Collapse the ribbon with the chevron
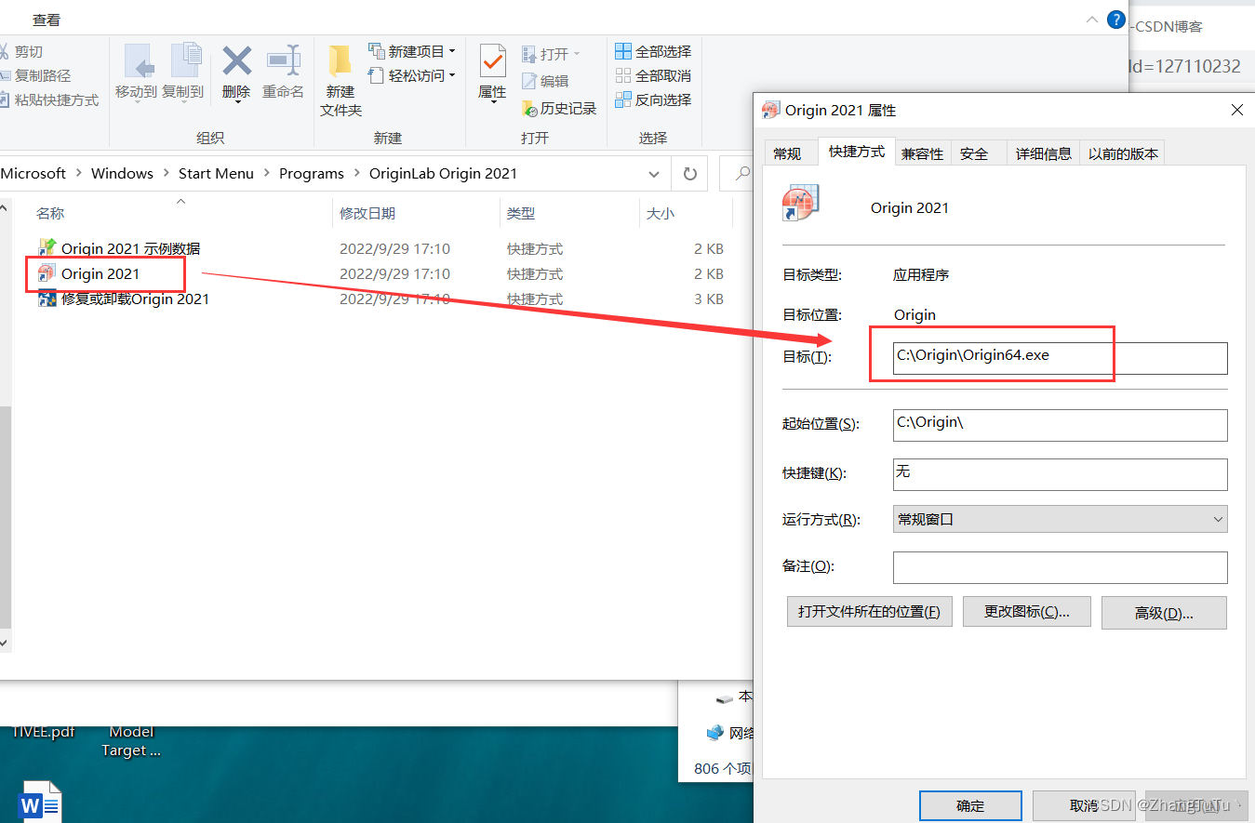 (1091, 20)
